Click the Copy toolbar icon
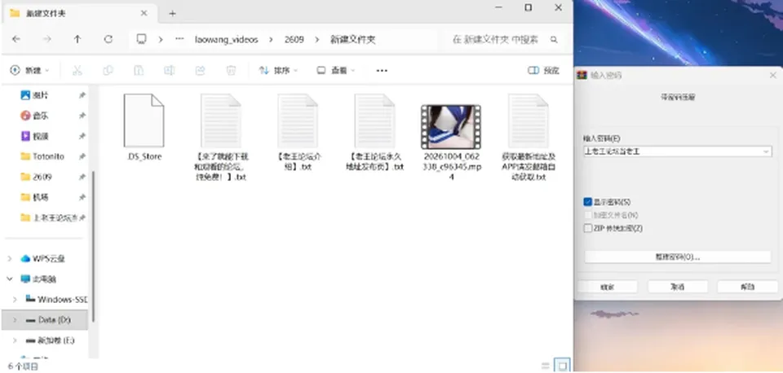 point(108,70)
